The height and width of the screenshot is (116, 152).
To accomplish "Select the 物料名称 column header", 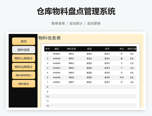I will (x=71, y=49).
